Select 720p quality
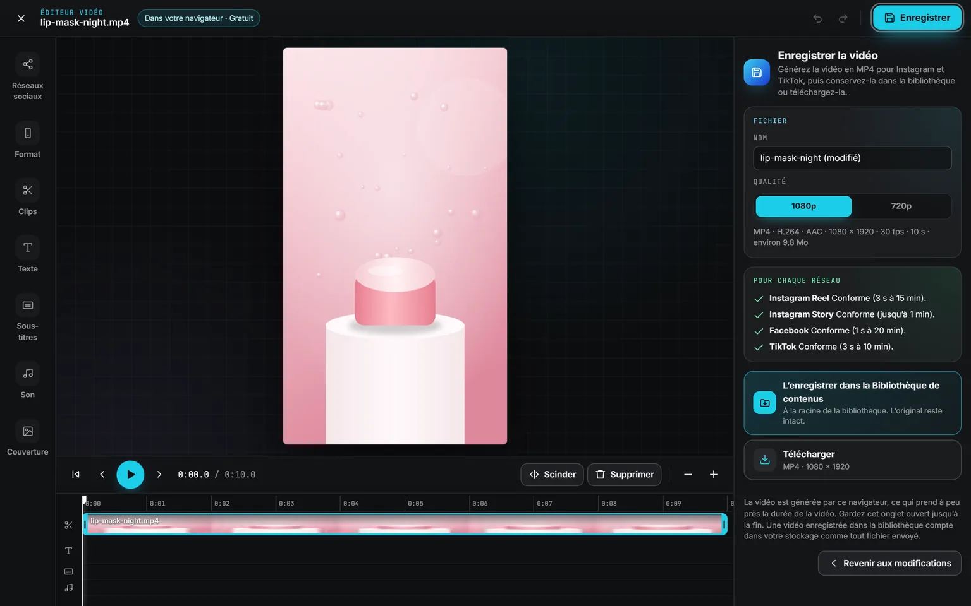Viewport: 971px width, 606px height. tap(901, 206)
